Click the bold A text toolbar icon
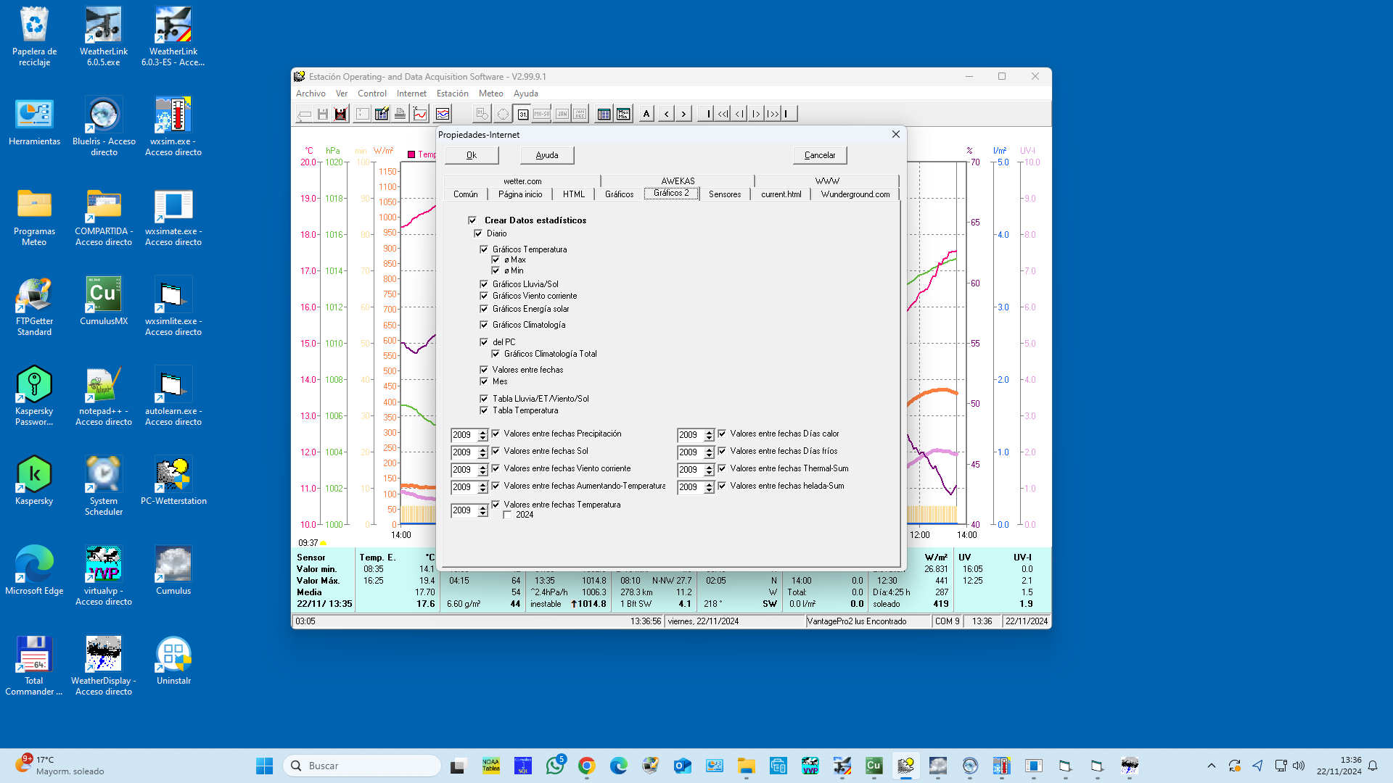Screen dimensions: 1393x783 click(646, 114)
